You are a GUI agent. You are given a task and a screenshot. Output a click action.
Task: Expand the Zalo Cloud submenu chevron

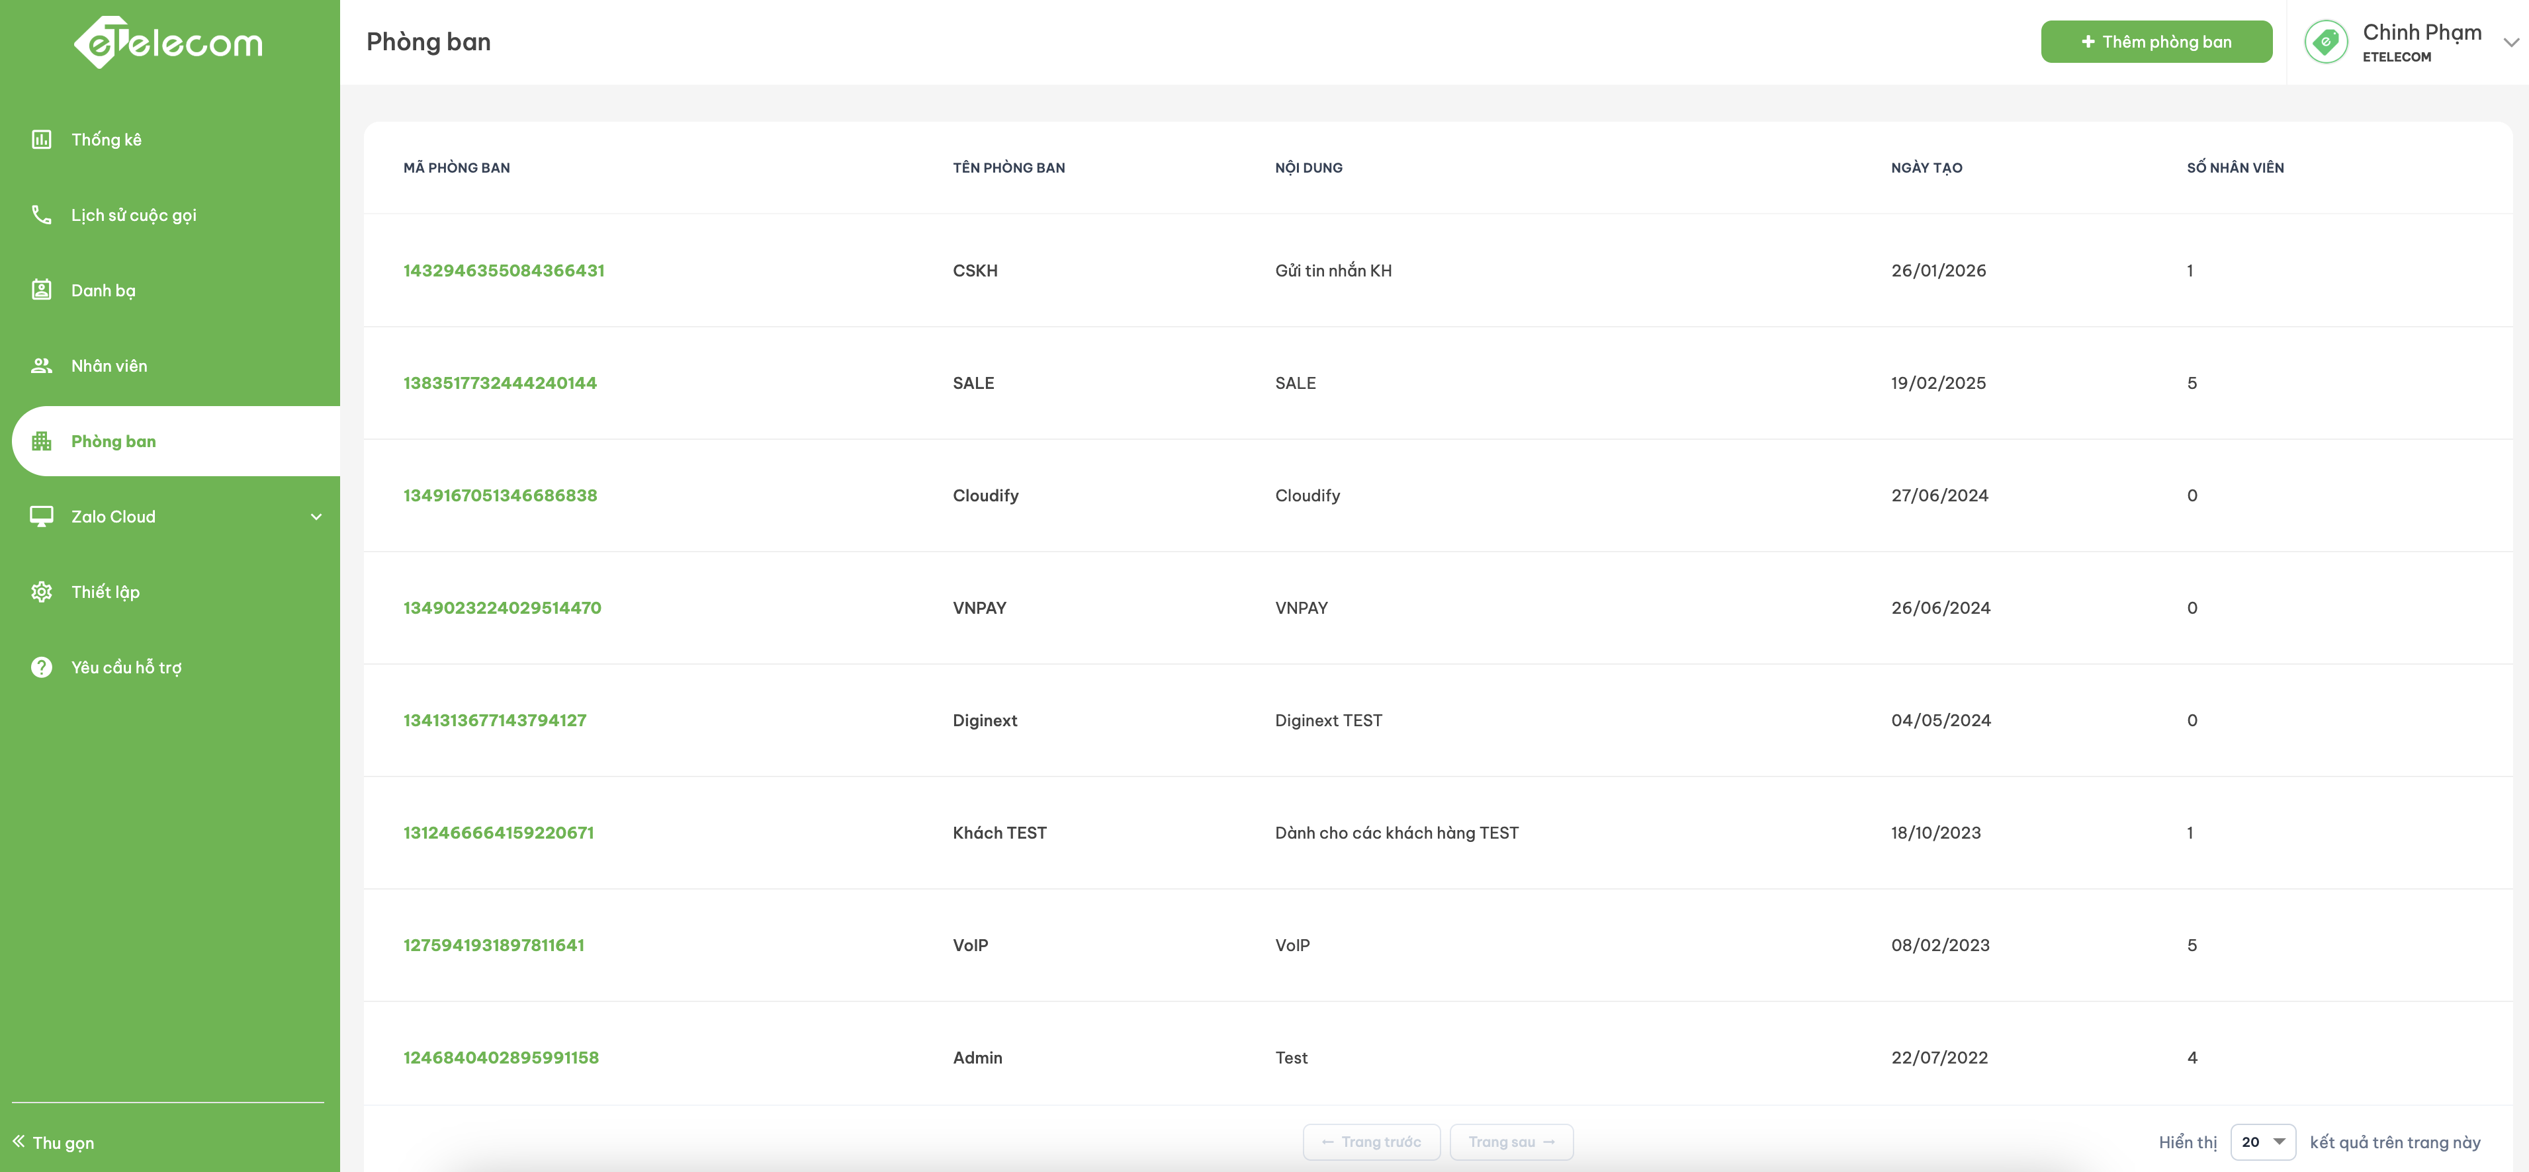(x=316, y=517)
